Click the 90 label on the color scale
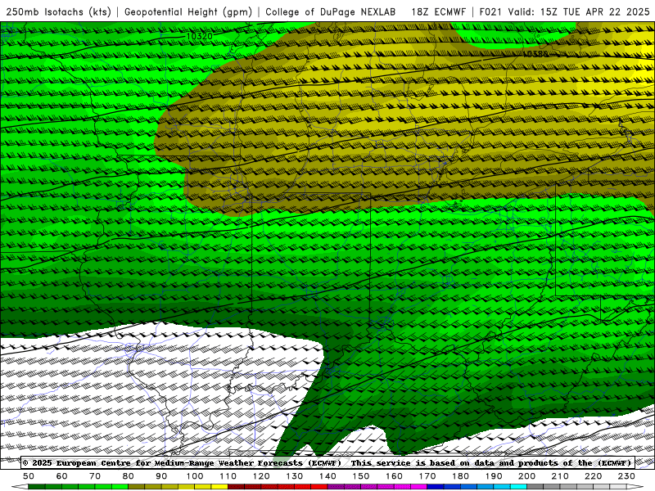 pyautogui.click(x=161, y=476)
